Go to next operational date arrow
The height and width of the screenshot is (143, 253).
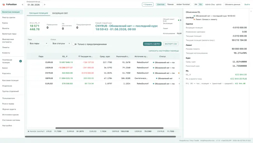(45, 5)
